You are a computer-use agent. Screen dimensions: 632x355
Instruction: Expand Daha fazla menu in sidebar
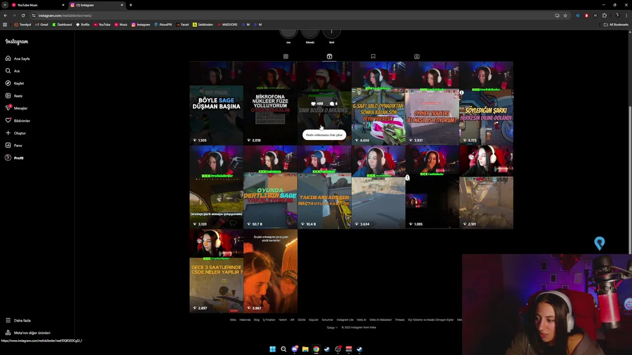point(18,320)
